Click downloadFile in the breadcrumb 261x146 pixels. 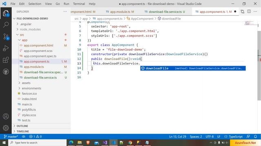coord(171,19)
